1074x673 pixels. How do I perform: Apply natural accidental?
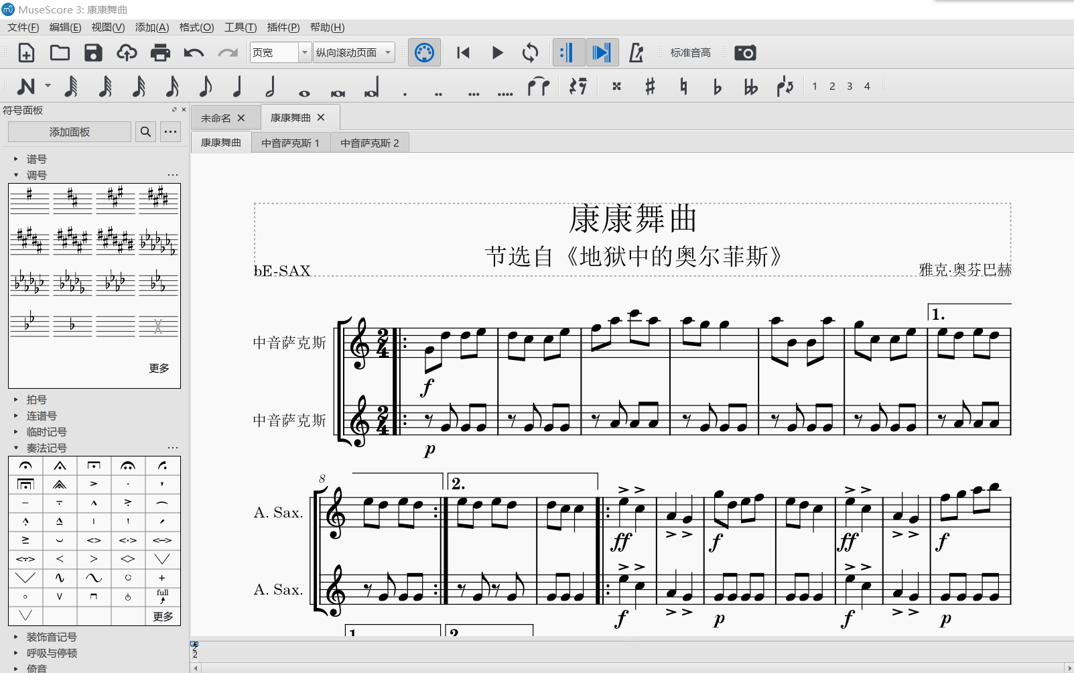(x=683, y=86)
